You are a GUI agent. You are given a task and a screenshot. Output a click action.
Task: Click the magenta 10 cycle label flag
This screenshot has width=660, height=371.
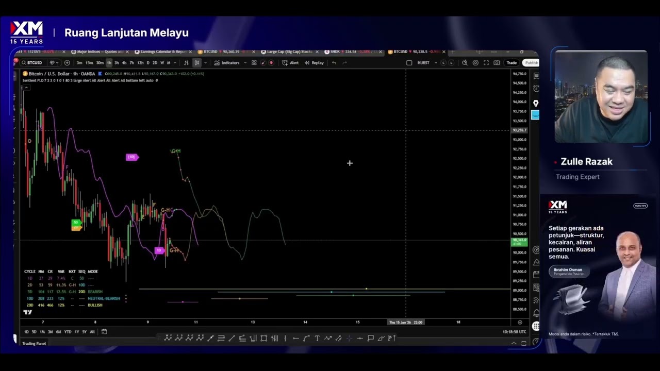click(x=132, y=157)
